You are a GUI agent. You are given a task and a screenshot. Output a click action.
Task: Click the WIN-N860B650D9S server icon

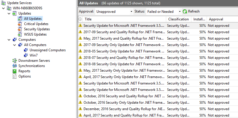tap(9, 8)
